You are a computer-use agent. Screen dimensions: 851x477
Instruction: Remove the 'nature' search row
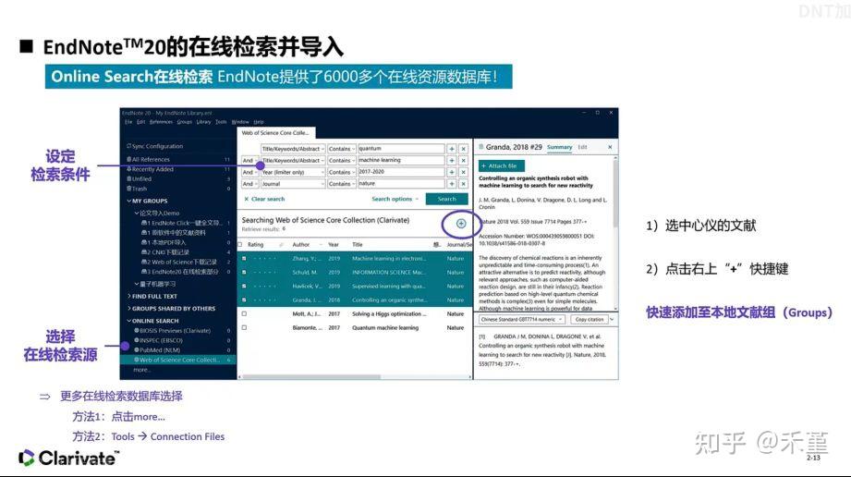coord(464,184)
